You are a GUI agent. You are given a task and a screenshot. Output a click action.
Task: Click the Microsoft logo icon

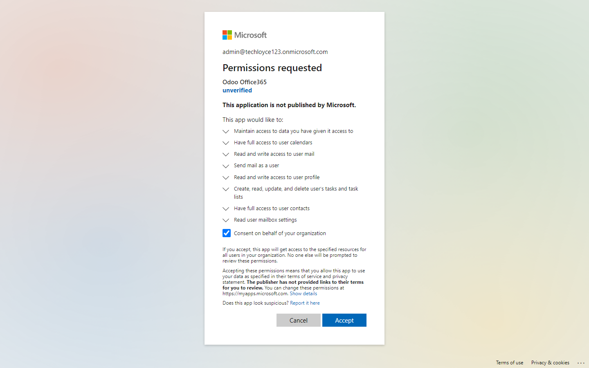(x=227, y=35)
